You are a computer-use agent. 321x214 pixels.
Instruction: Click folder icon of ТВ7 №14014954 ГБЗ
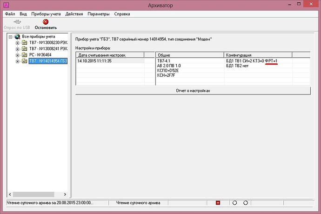click(24, 61)
